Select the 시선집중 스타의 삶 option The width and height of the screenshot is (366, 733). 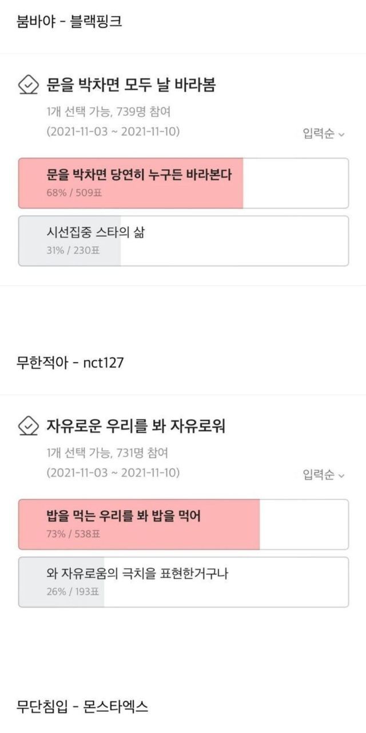[183, 241]
